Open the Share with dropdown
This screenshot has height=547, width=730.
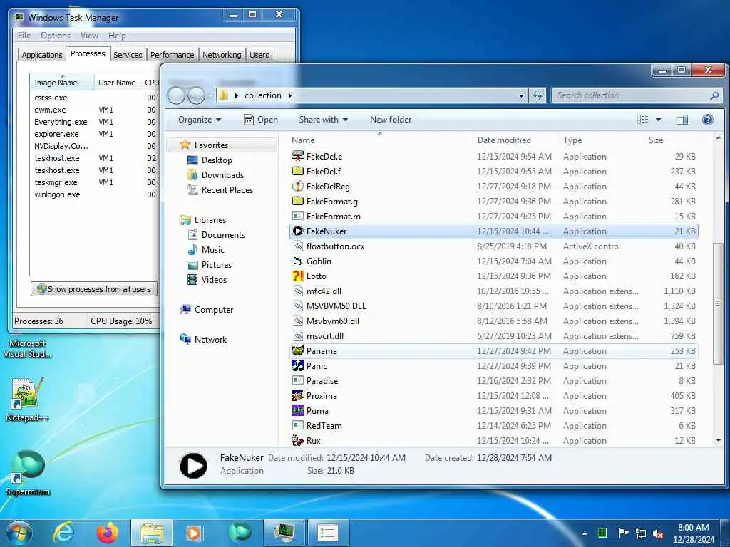[x=324, y=120]
